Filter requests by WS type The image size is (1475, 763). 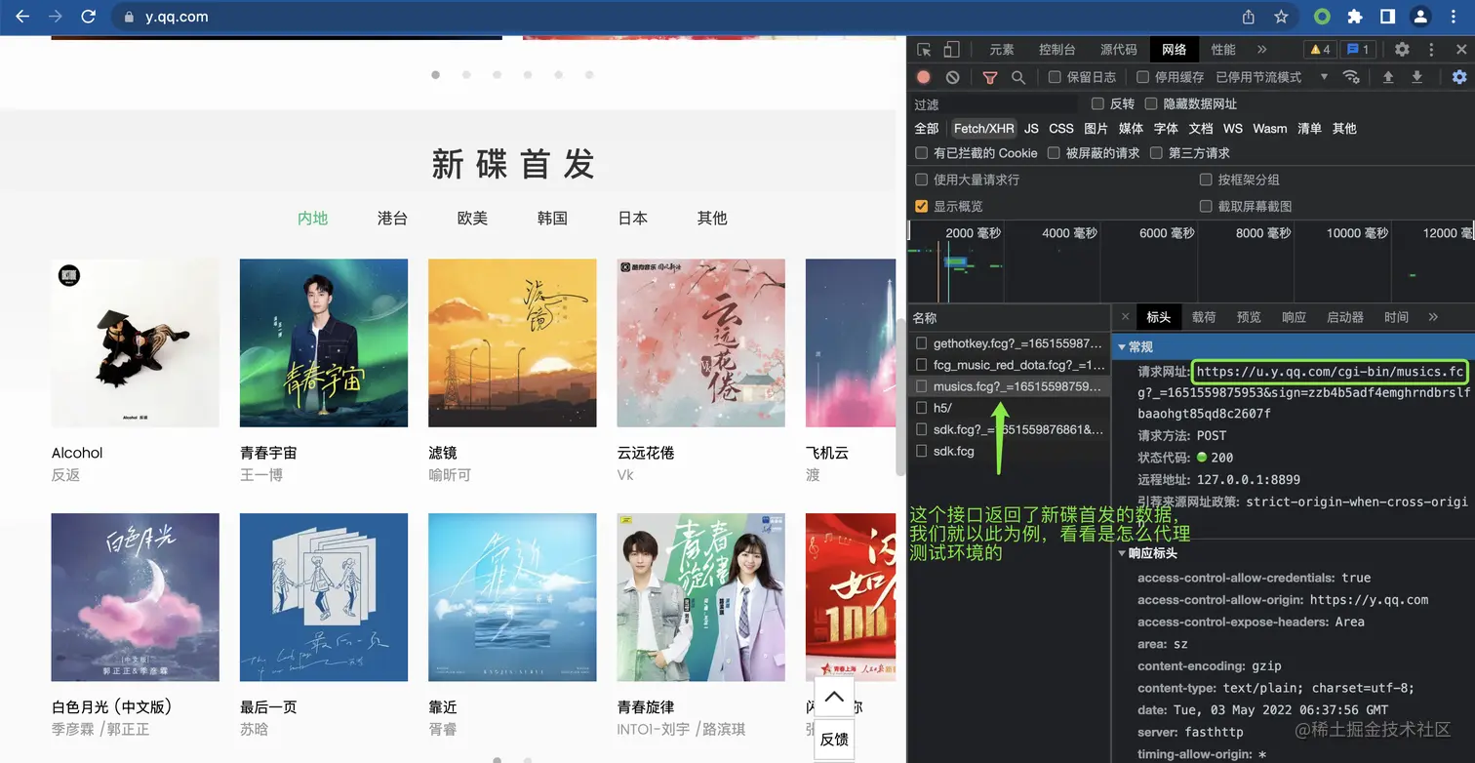coord(1233,129)
